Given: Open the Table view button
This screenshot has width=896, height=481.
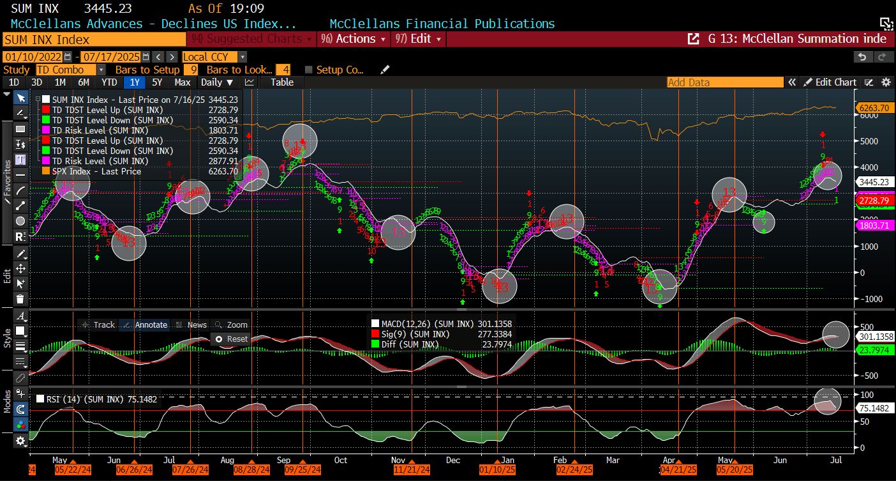Looking at the screenshot, I should pyautogui.click(x=281, y=82).
